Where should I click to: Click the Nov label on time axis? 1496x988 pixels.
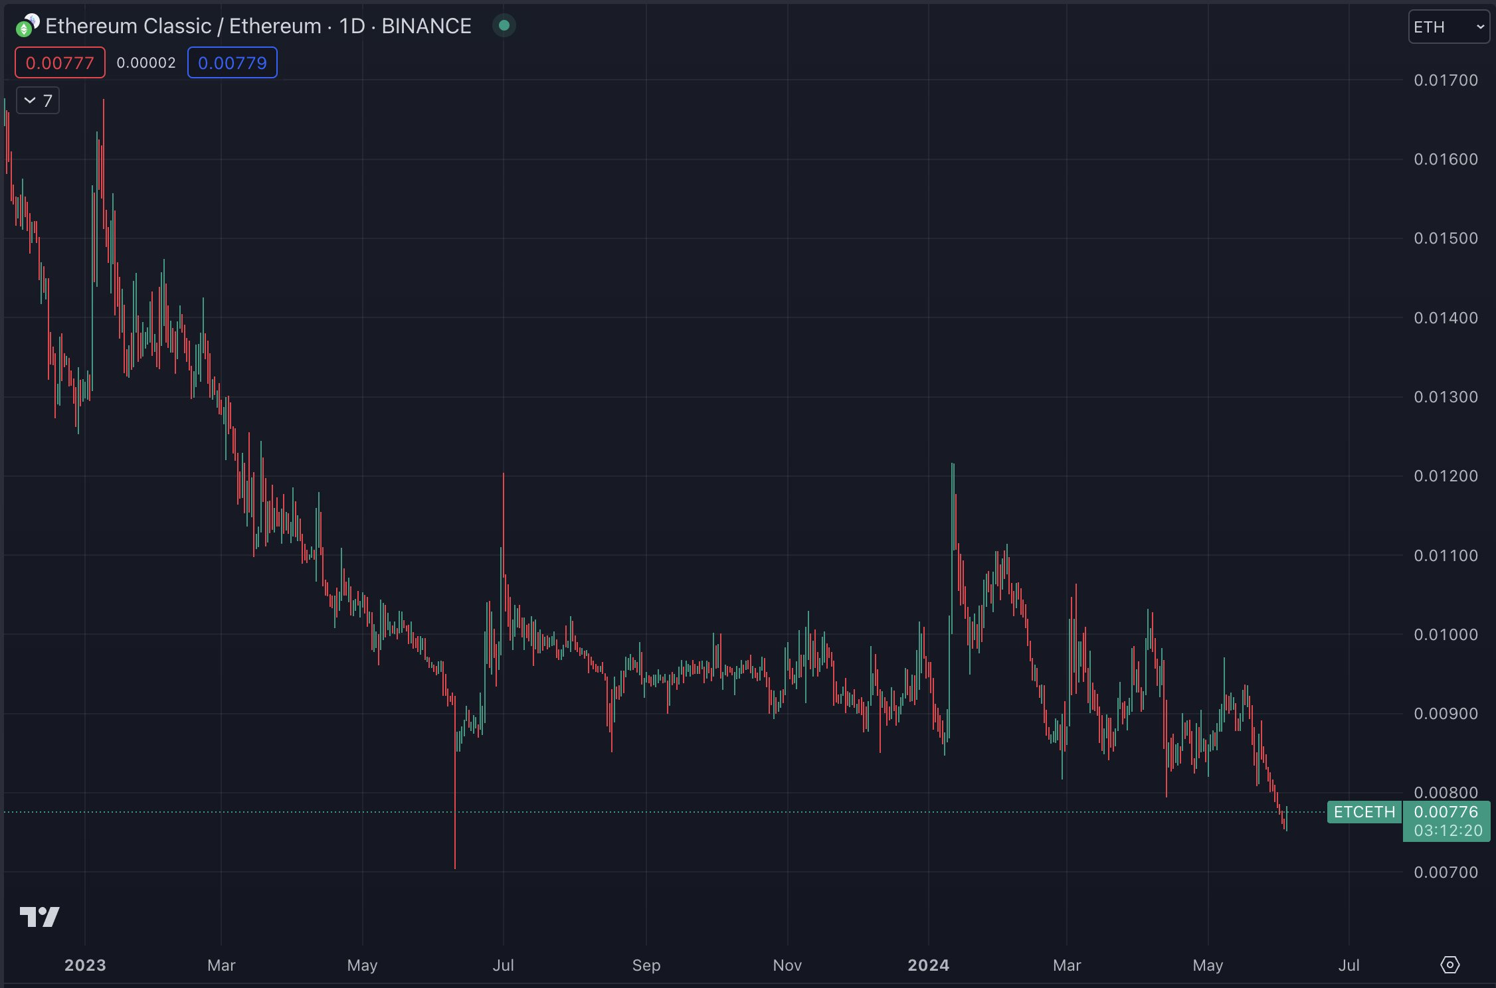click(x=787, y=965)
